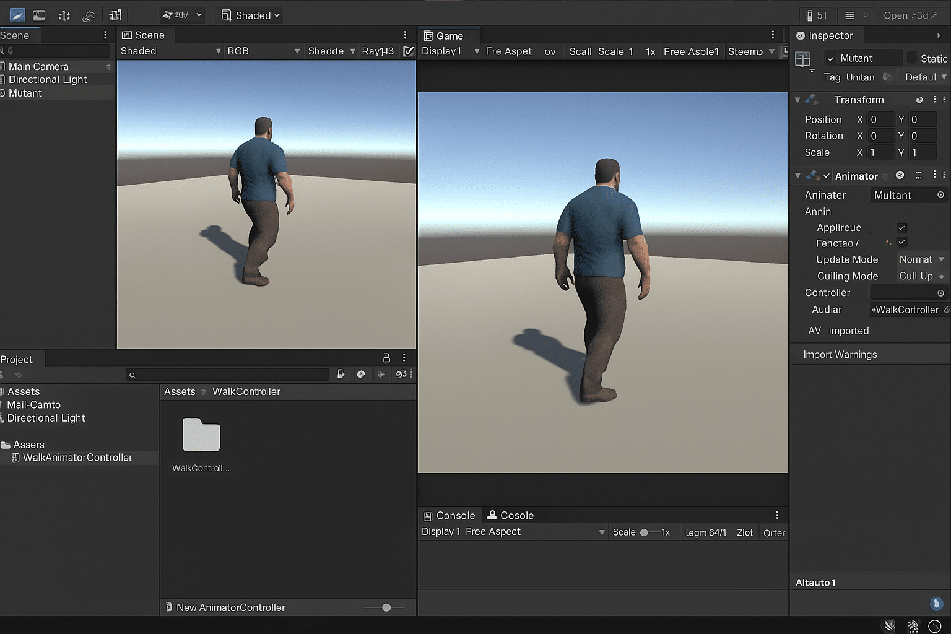Toggle the Mutant active checkbox
Viewport: 951px width, 634px height.
click(x=830, y=58)
